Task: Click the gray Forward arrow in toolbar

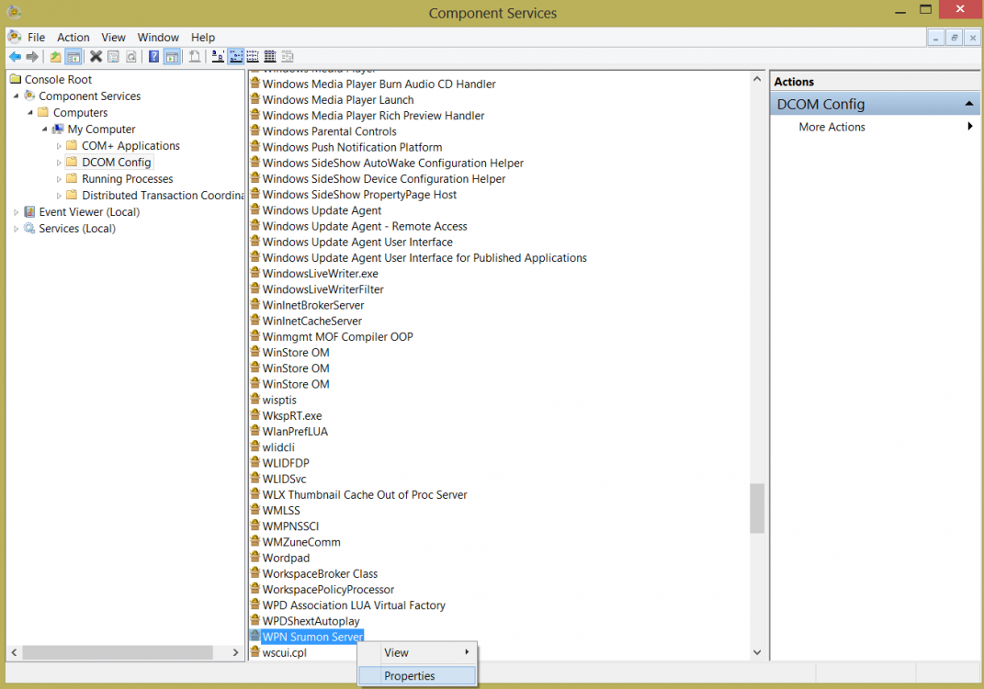Action: pos(32,57)
